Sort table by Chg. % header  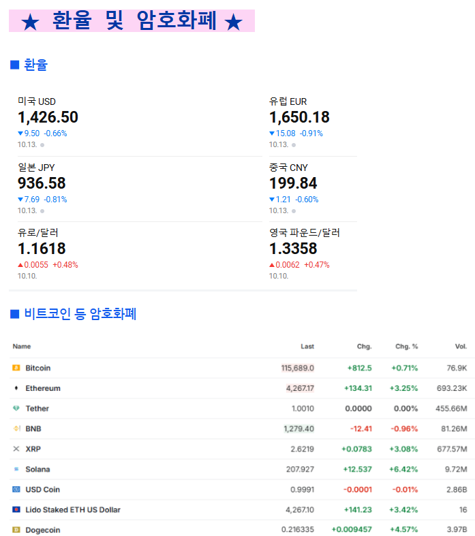pos(407,347)
